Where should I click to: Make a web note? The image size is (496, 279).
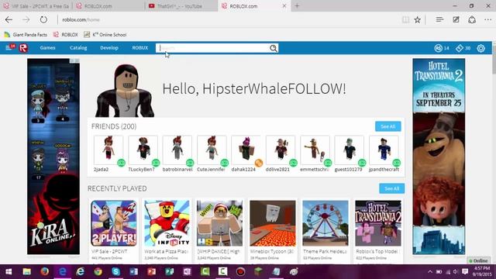tap(456, 19)
